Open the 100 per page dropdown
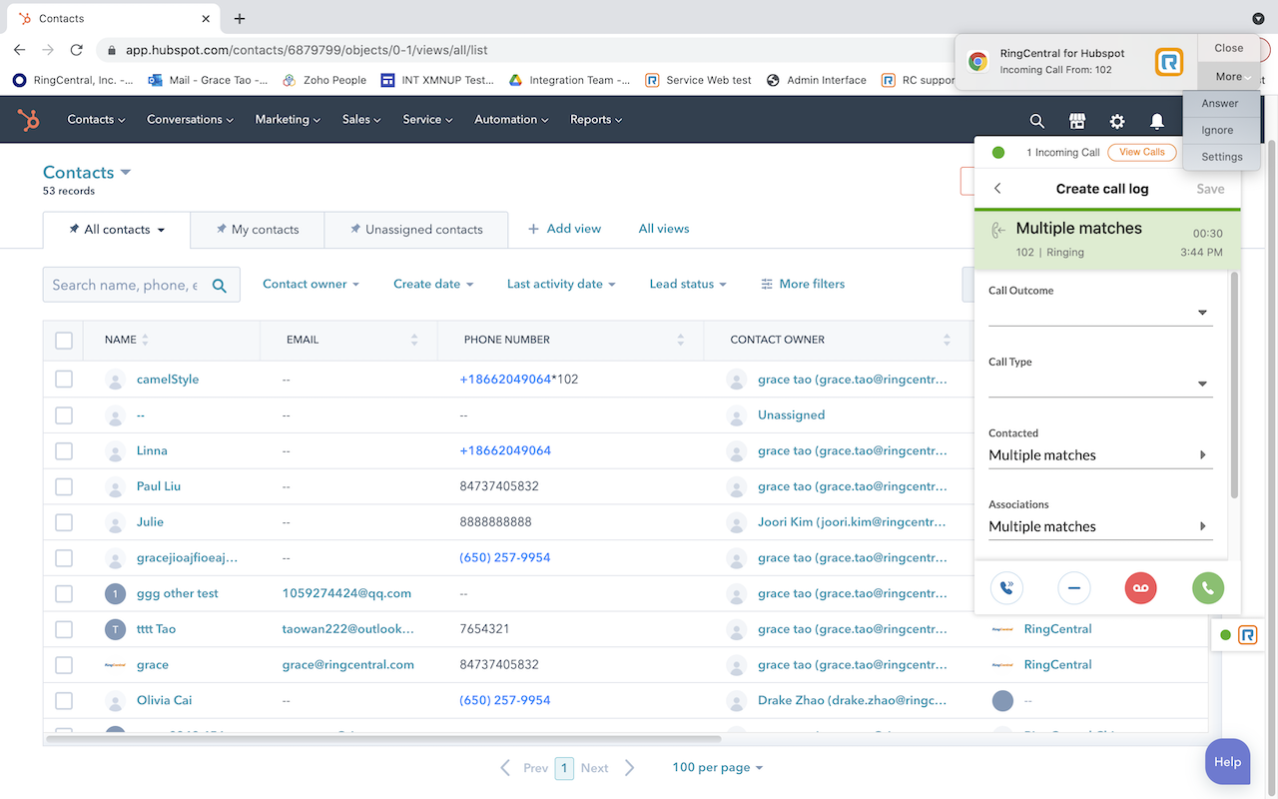 717,767
